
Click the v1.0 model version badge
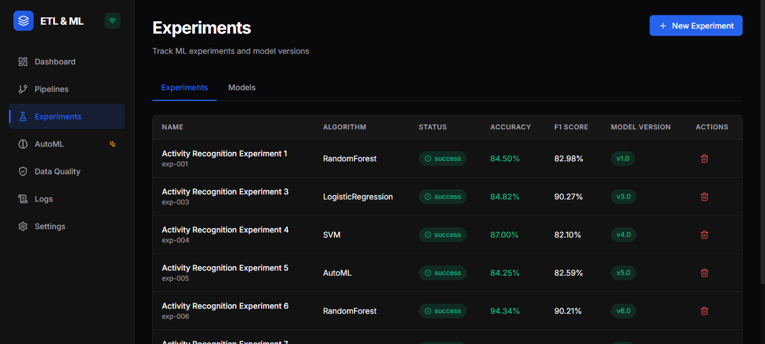[x=623, y=159]
